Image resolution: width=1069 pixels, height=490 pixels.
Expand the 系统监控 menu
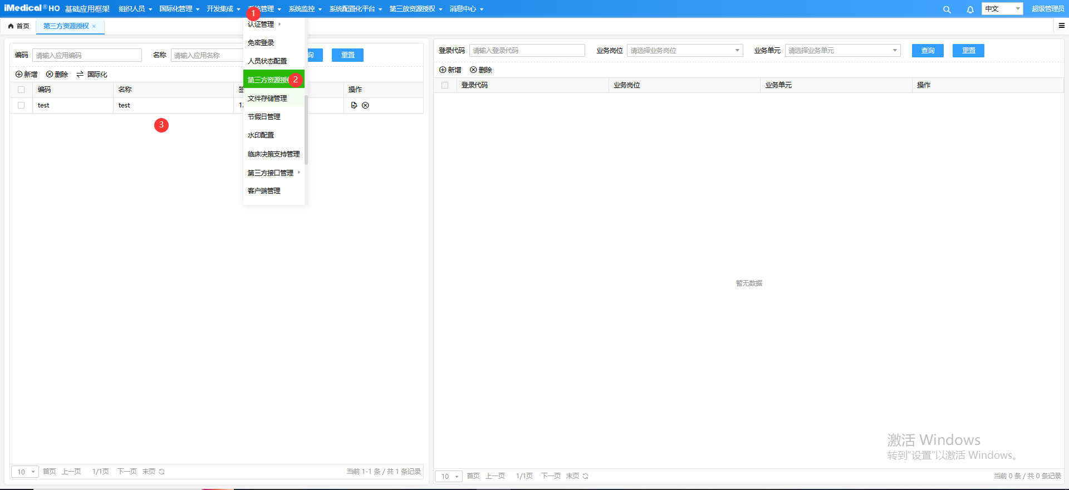305,9
